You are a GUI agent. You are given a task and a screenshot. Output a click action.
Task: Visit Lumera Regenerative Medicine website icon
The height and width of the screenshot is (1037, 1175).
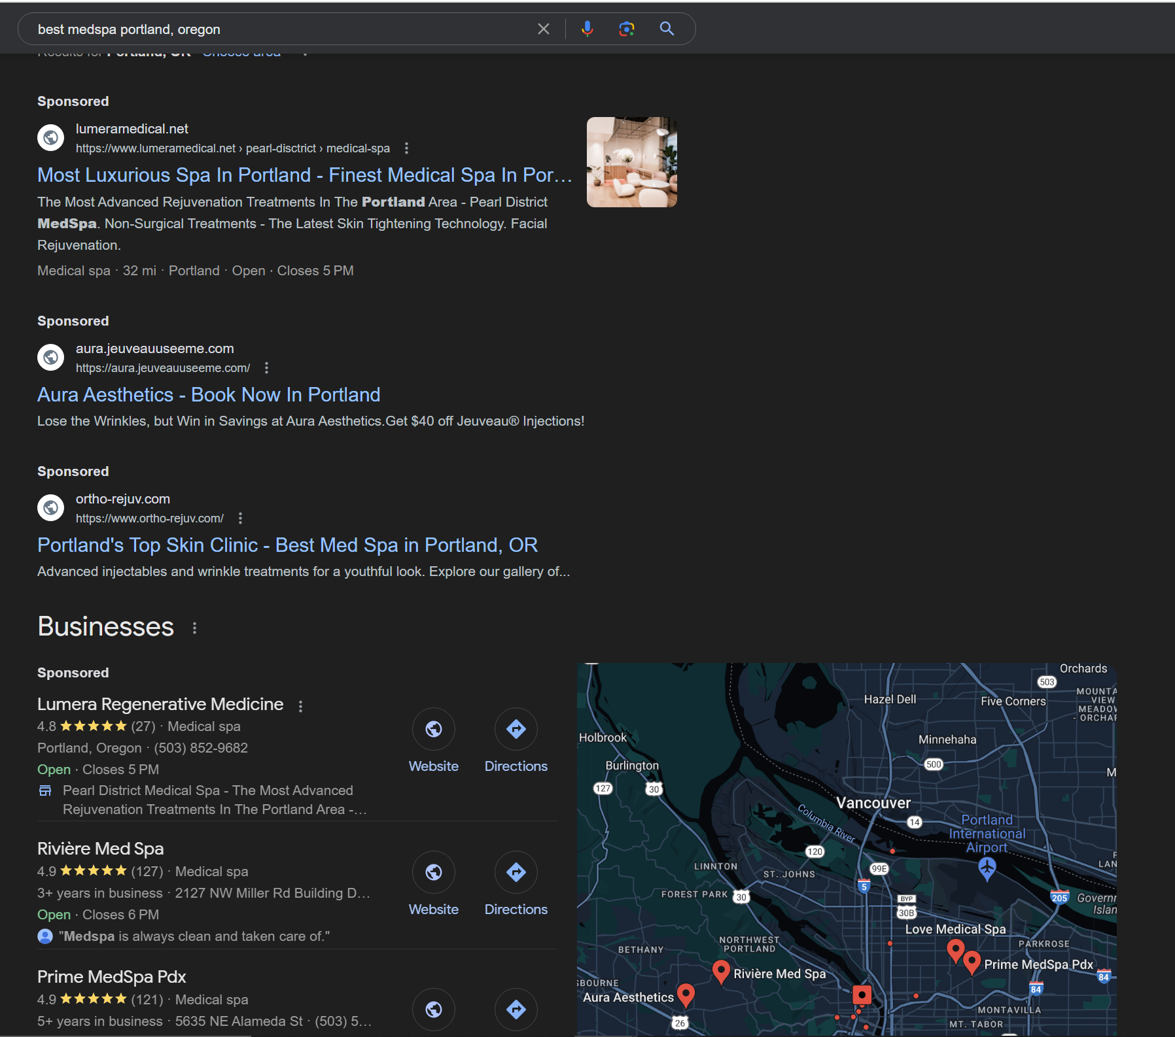click(434, 729)
